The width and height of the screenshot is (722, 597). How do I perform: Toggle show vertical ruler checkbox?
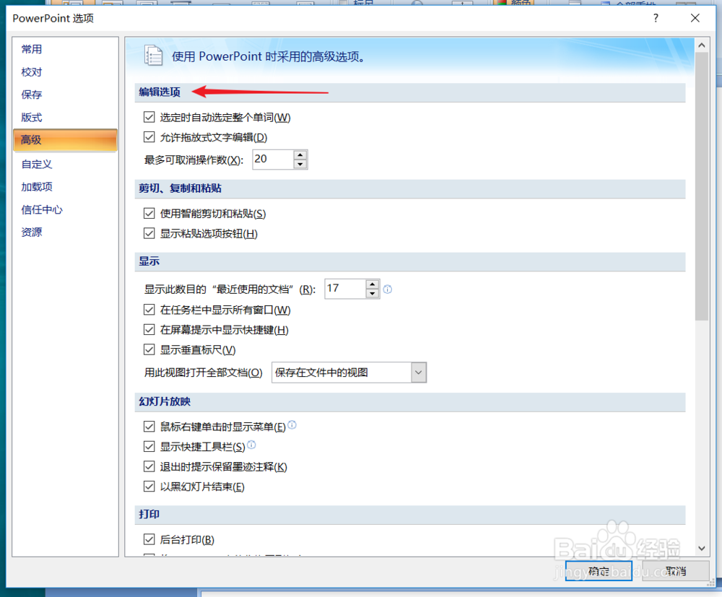pos(149,350)
